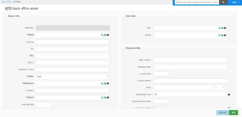Click the search magnifier for Region
Screen dimensions: 242x117
(x=102, y=98)
